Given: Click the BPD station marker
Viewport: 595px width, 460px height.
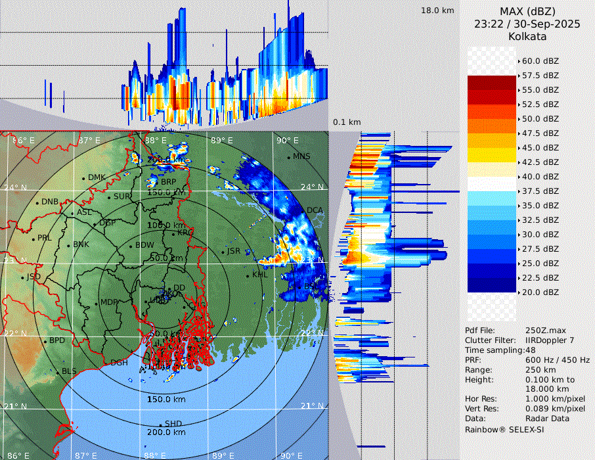Looking at the screenshot, I should (45, 342).
